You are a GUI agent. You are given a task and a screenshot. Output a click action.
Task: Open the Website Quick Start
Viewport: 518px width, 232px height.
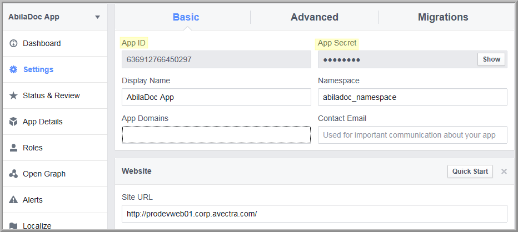pos(470,172)
